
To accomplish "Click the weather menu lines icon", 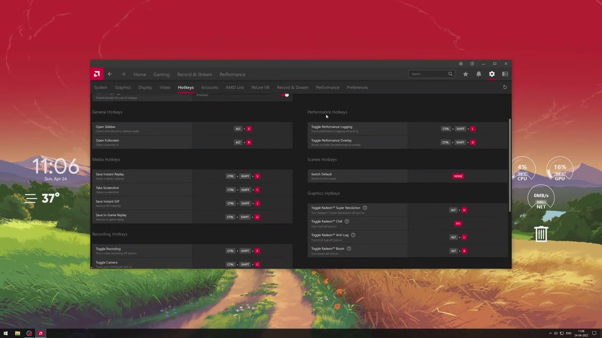I will tap(31, 199).
